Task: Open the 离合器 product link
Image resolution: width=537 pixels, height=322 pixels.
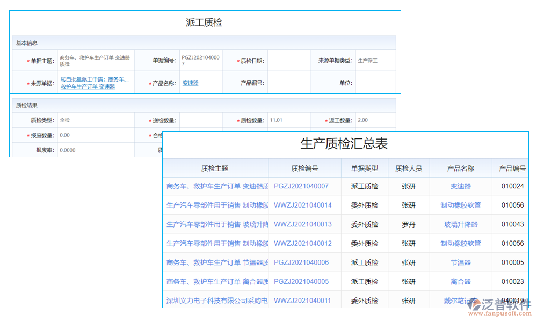Action: 461,281
